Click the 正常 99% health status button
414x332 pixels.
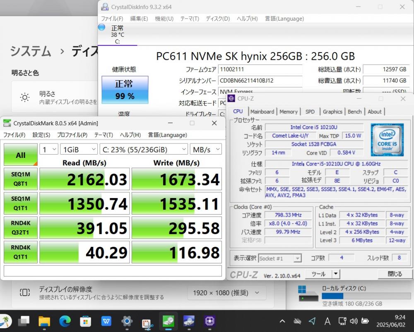point(125,90)
